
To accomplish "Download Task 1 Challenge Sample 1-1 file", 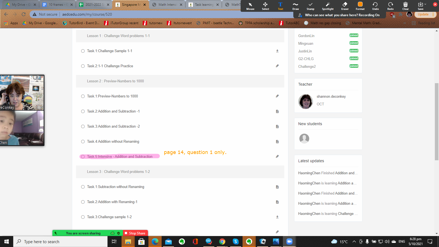I will point(277,51).
